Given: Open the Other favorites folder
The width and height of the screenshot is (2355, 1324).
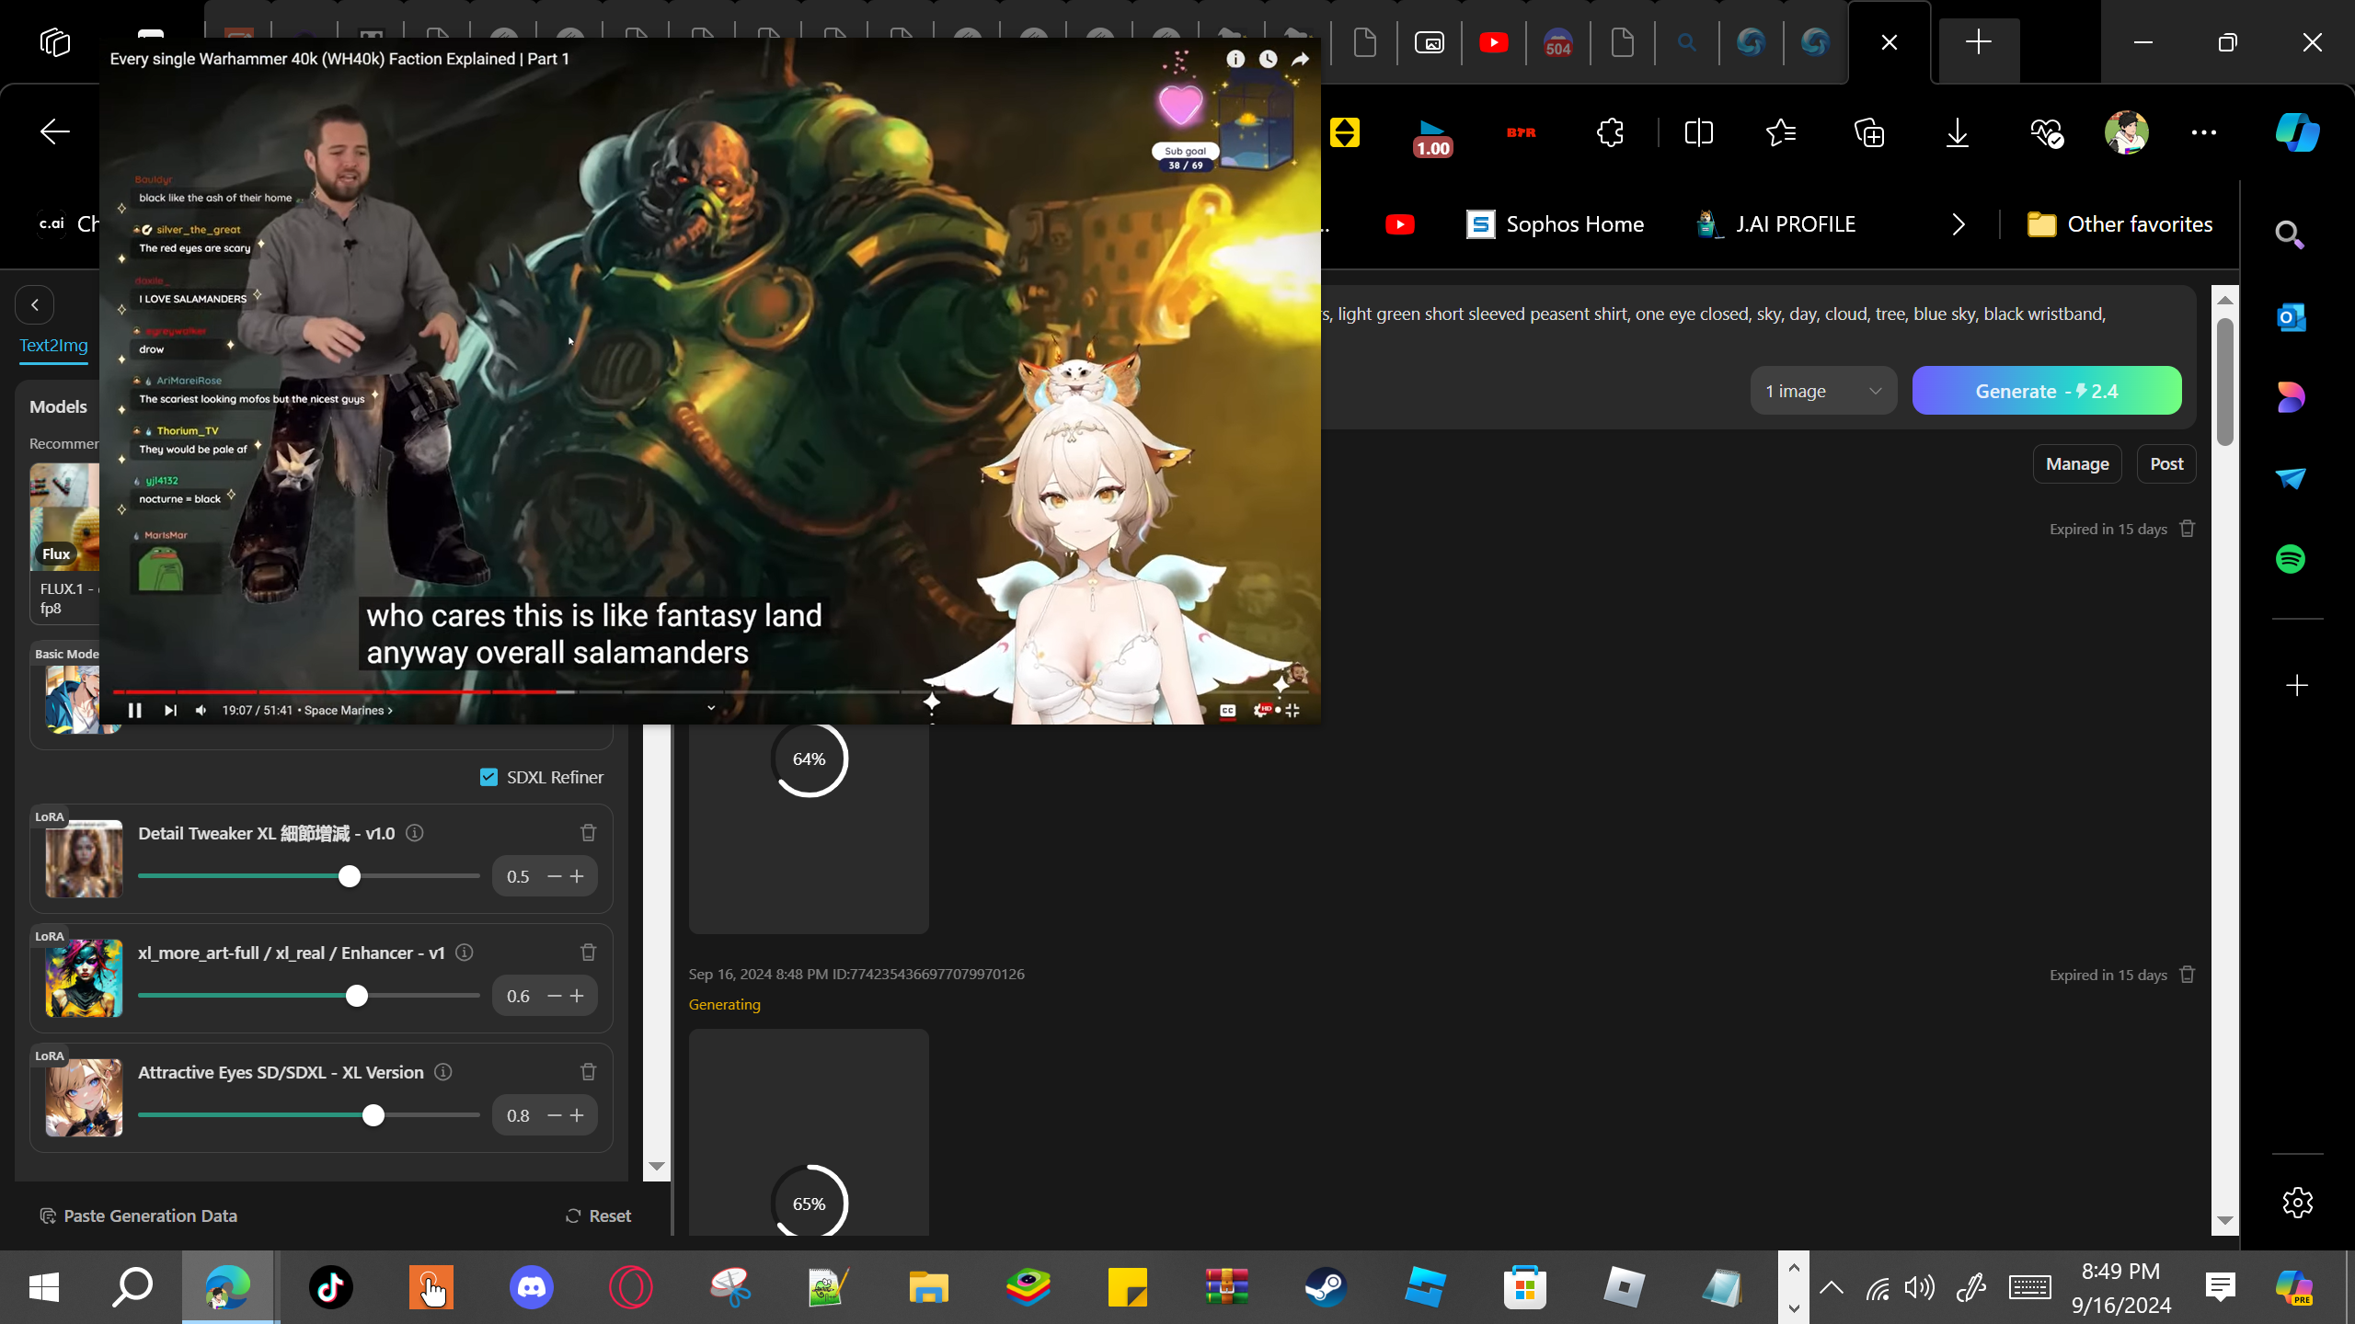Looking at the screenshot, I should [2120, 224].
